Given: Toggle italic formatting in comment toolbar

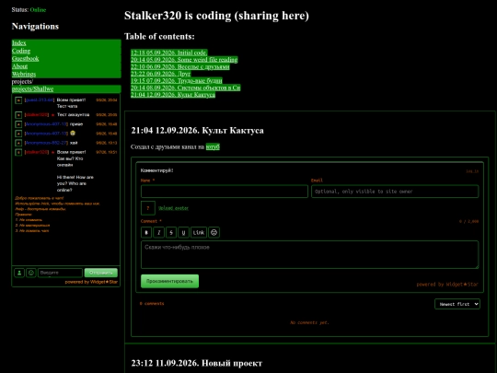Looking at the screenshot, I should click(x=159, y=232).
